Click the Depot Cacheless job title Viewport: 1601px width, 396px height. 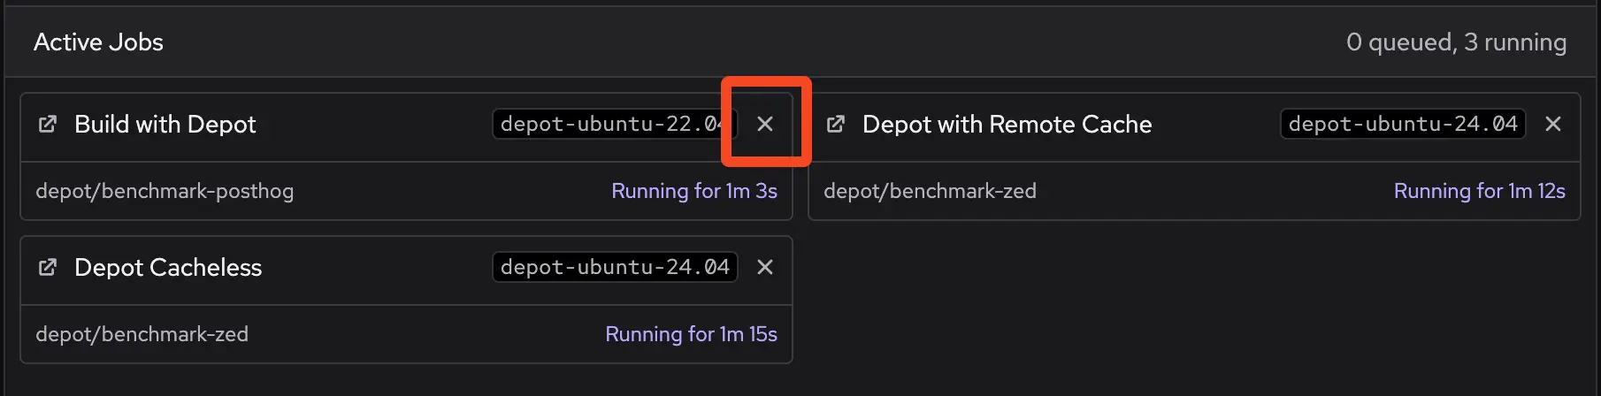click(168, 268)
